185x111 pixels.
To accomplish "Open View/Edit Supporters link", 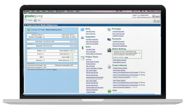I will (92, 39).
